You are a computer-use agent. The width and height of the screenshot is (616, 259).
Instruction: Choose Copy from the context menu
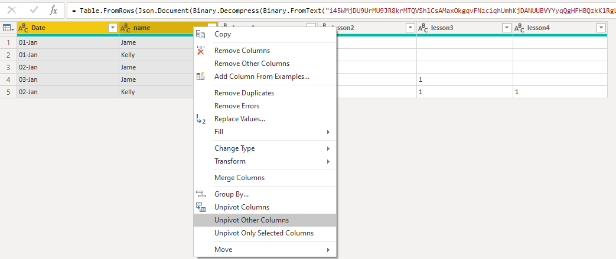265,34
